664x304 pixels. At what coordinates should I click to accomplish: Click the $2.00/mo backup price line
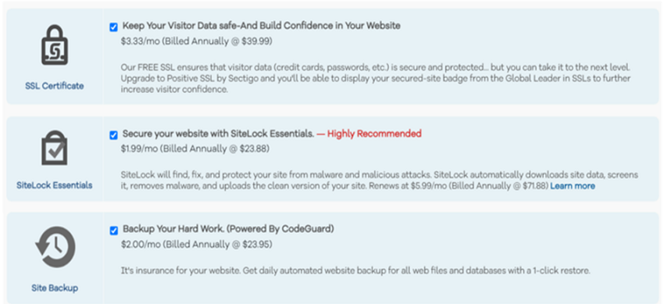197,245
